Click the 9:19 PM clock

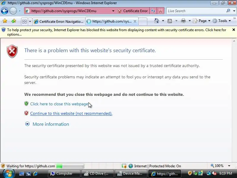click(x=225, y=173)
